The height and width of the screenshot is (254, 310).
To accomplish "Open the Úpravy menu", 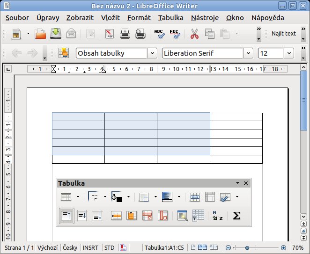I will (48, 18).
